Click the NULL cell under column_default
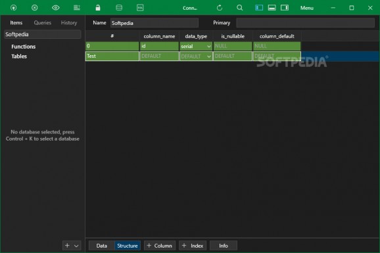 (x=277, y=46)
